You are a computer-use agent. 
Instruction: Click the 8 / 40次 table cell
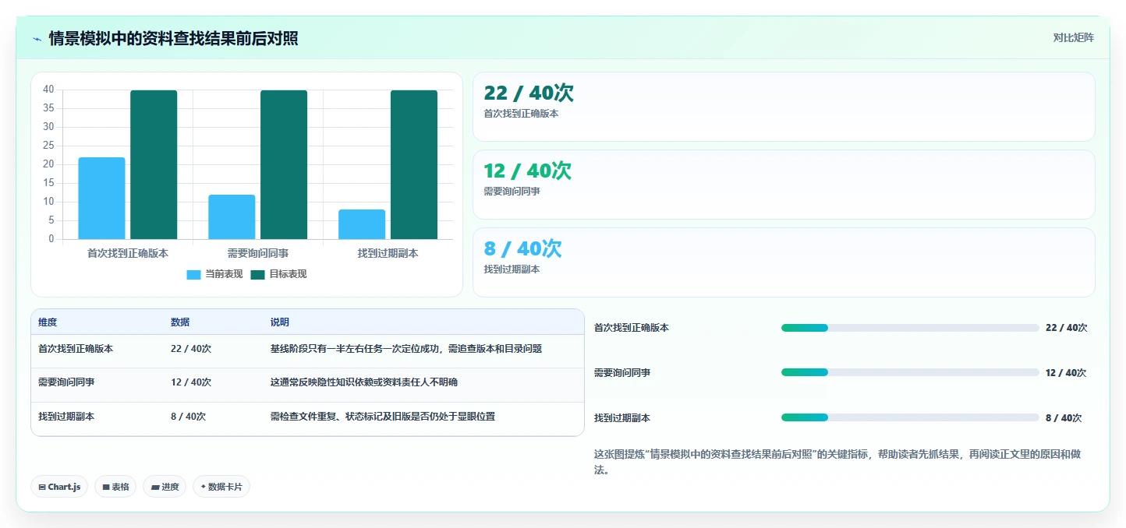pyautogui.click(x=188, y=417)
